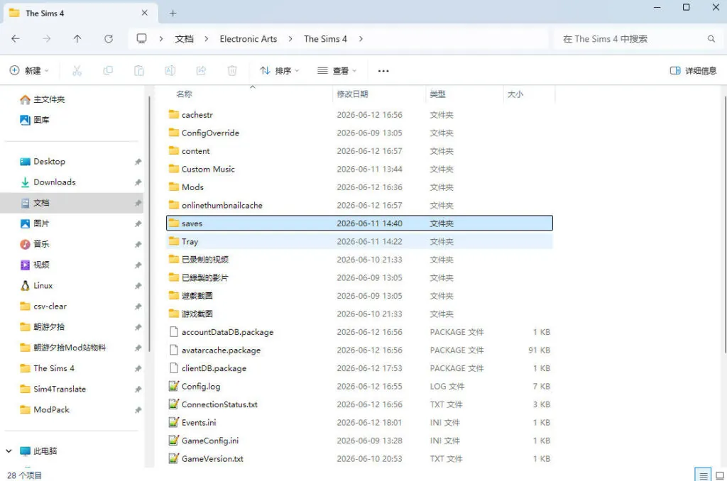This screenshot has width=727, height=481.
Task: Refresh the current folder view
Action: pyautogui.click(x=109, y=39)
